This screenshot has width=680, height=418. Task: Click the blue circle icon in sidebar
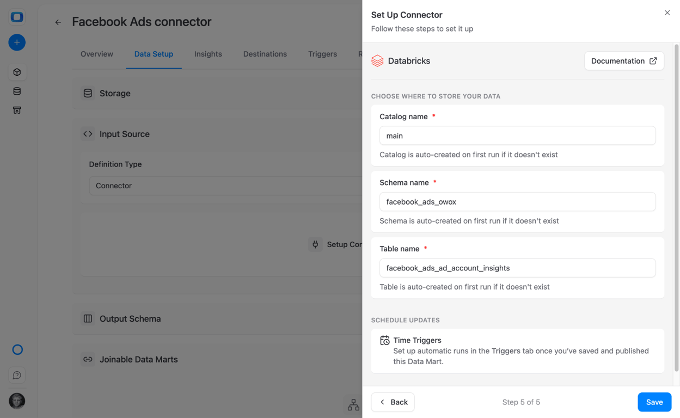click(17, 349)
